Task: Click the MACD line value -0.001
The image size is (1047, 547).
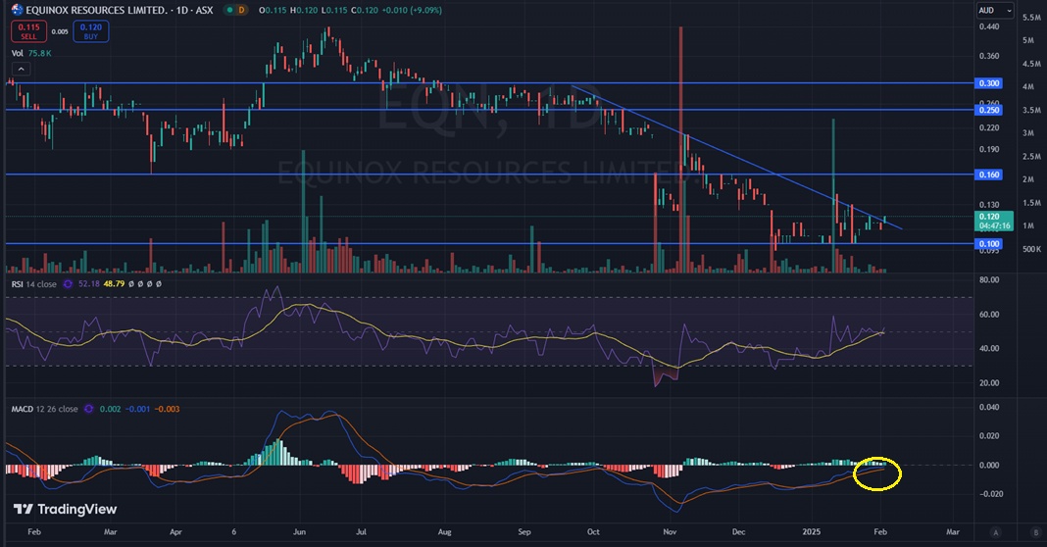Action: (138, 409)
